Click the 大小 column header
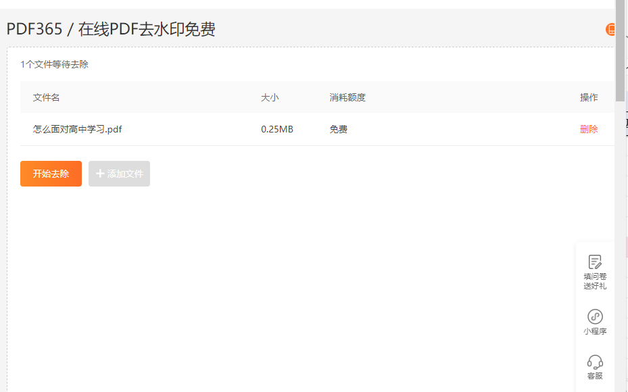Viewport: 628px width, 392px height. [x=270, y=97]
